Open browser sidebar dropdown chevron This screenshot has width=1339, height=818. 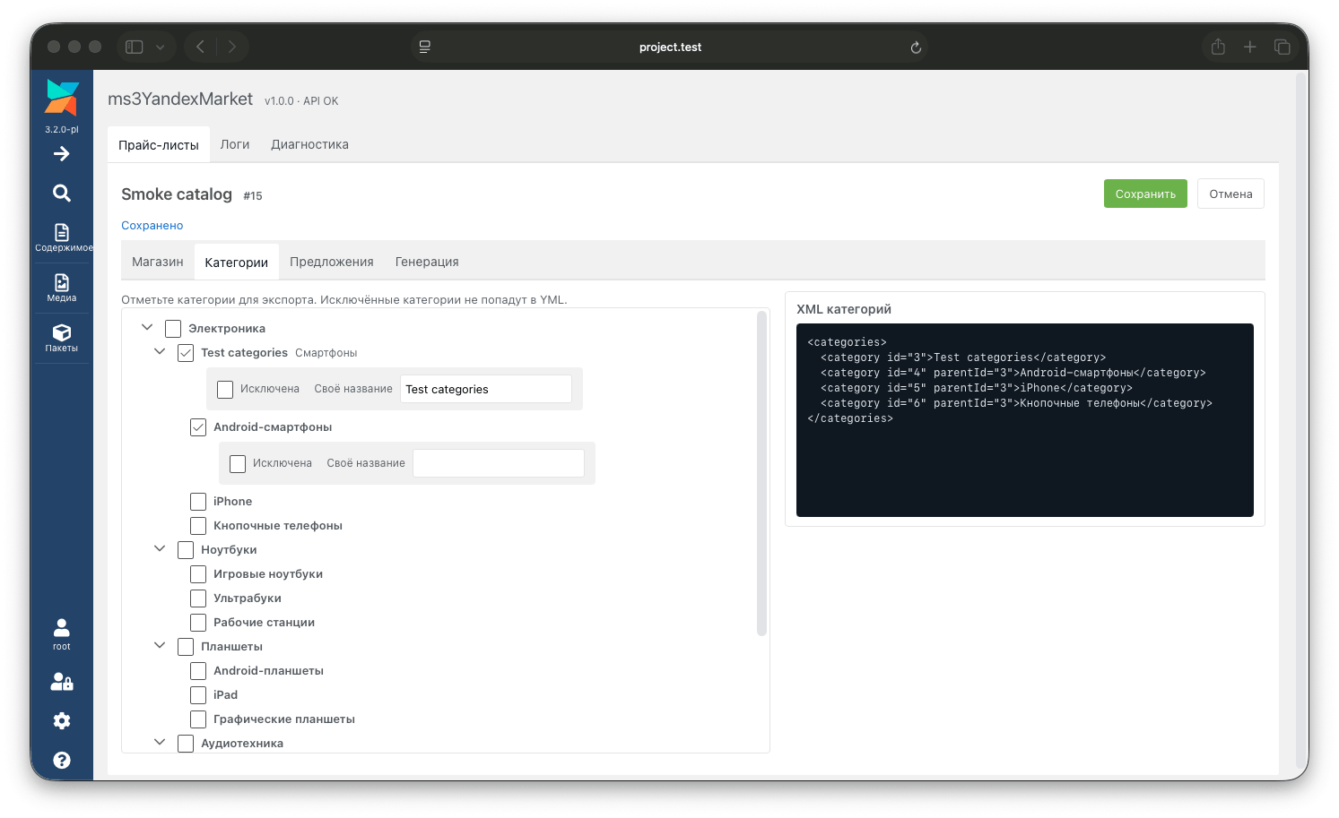pyautogui.click(x=160, y=47)
